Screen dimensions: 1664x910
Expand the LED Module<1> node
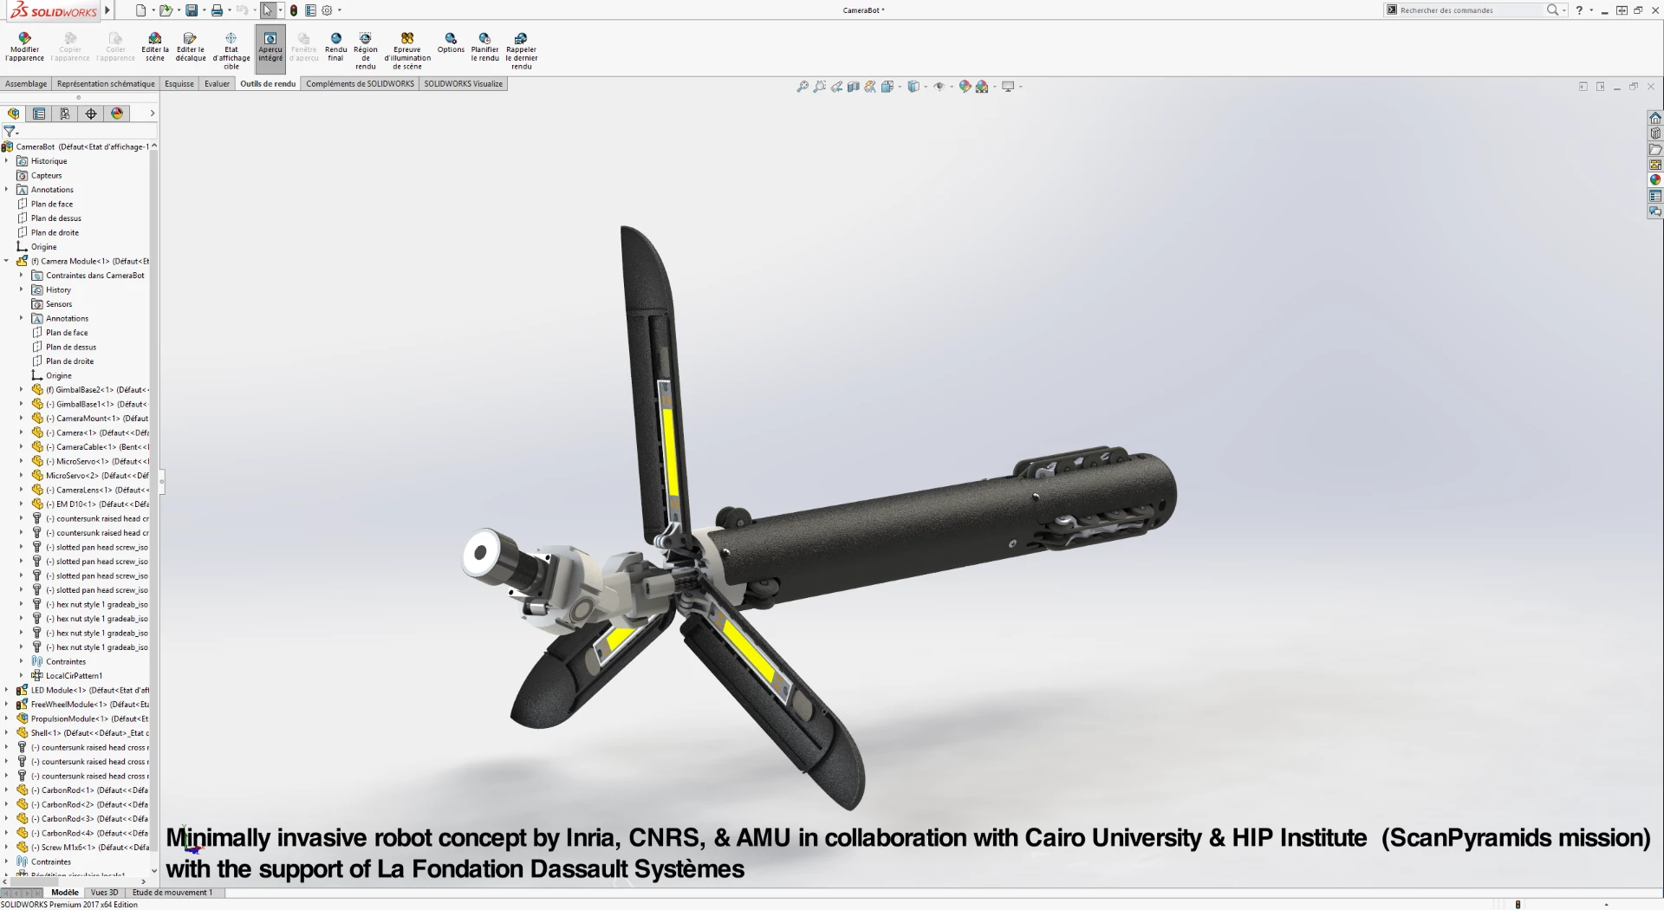click(7, 691)
